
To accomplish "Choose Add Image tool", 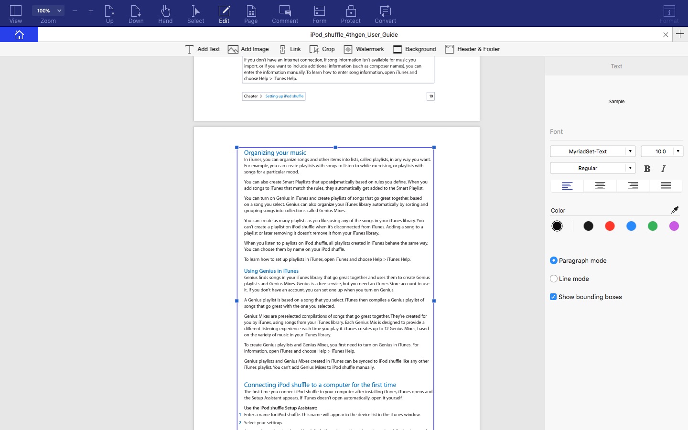I will (x=248, y=49).
